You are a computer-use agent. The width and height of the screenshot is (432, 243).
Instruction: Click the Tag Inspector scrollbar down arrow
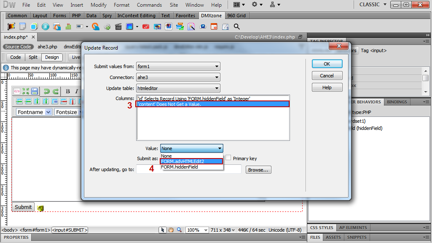(x=426, y=92)
